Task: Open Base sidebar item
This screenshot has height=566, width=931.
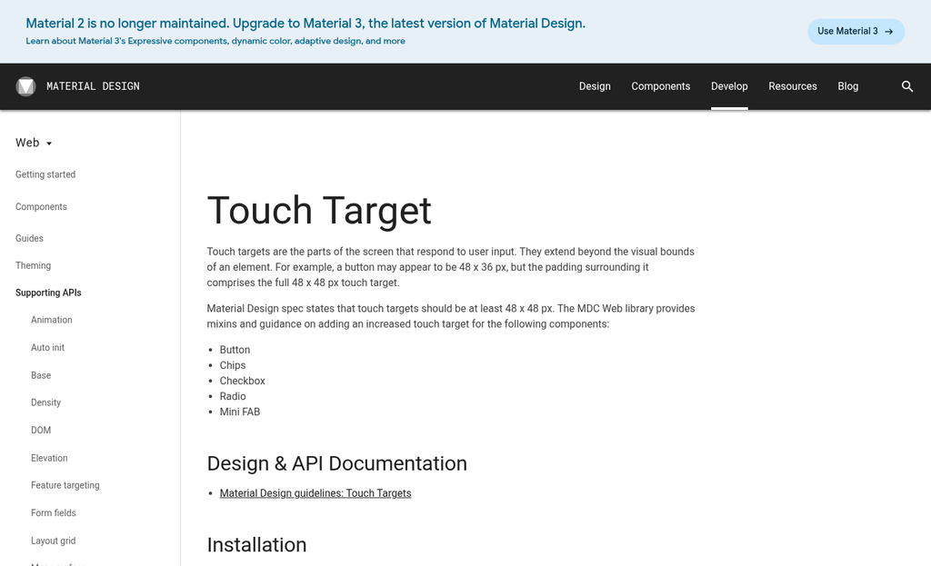Action: (41, 375)
